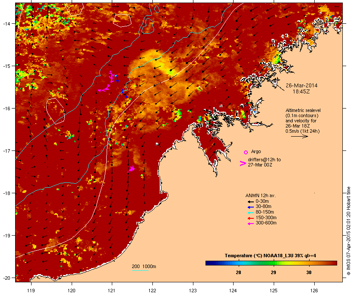Click the latitude label -18
Image resolution: width=354 pixels, height=294 pixels.
coord(6,193)
